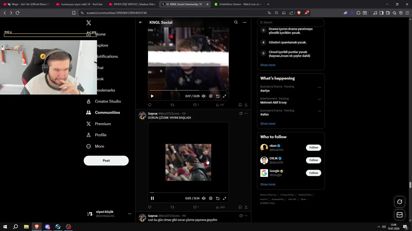Switch to husamyuyu YouTube tab

point(79,4)
